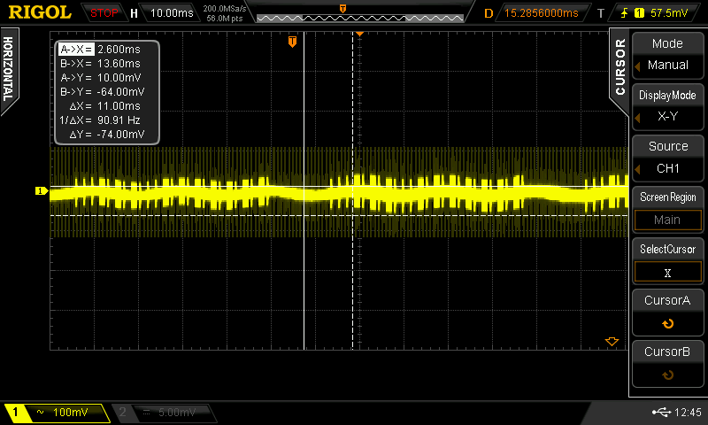Select the 10.00ms horizontal timebase value
708x425 pixels.
tap(172, 13)
